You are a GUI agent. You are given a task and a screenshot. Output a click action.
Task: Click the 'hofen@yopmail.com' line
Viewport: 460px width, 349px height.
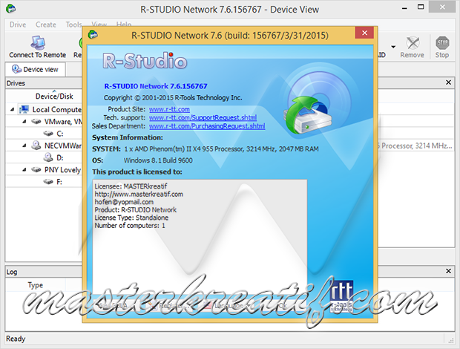point(124,202)
